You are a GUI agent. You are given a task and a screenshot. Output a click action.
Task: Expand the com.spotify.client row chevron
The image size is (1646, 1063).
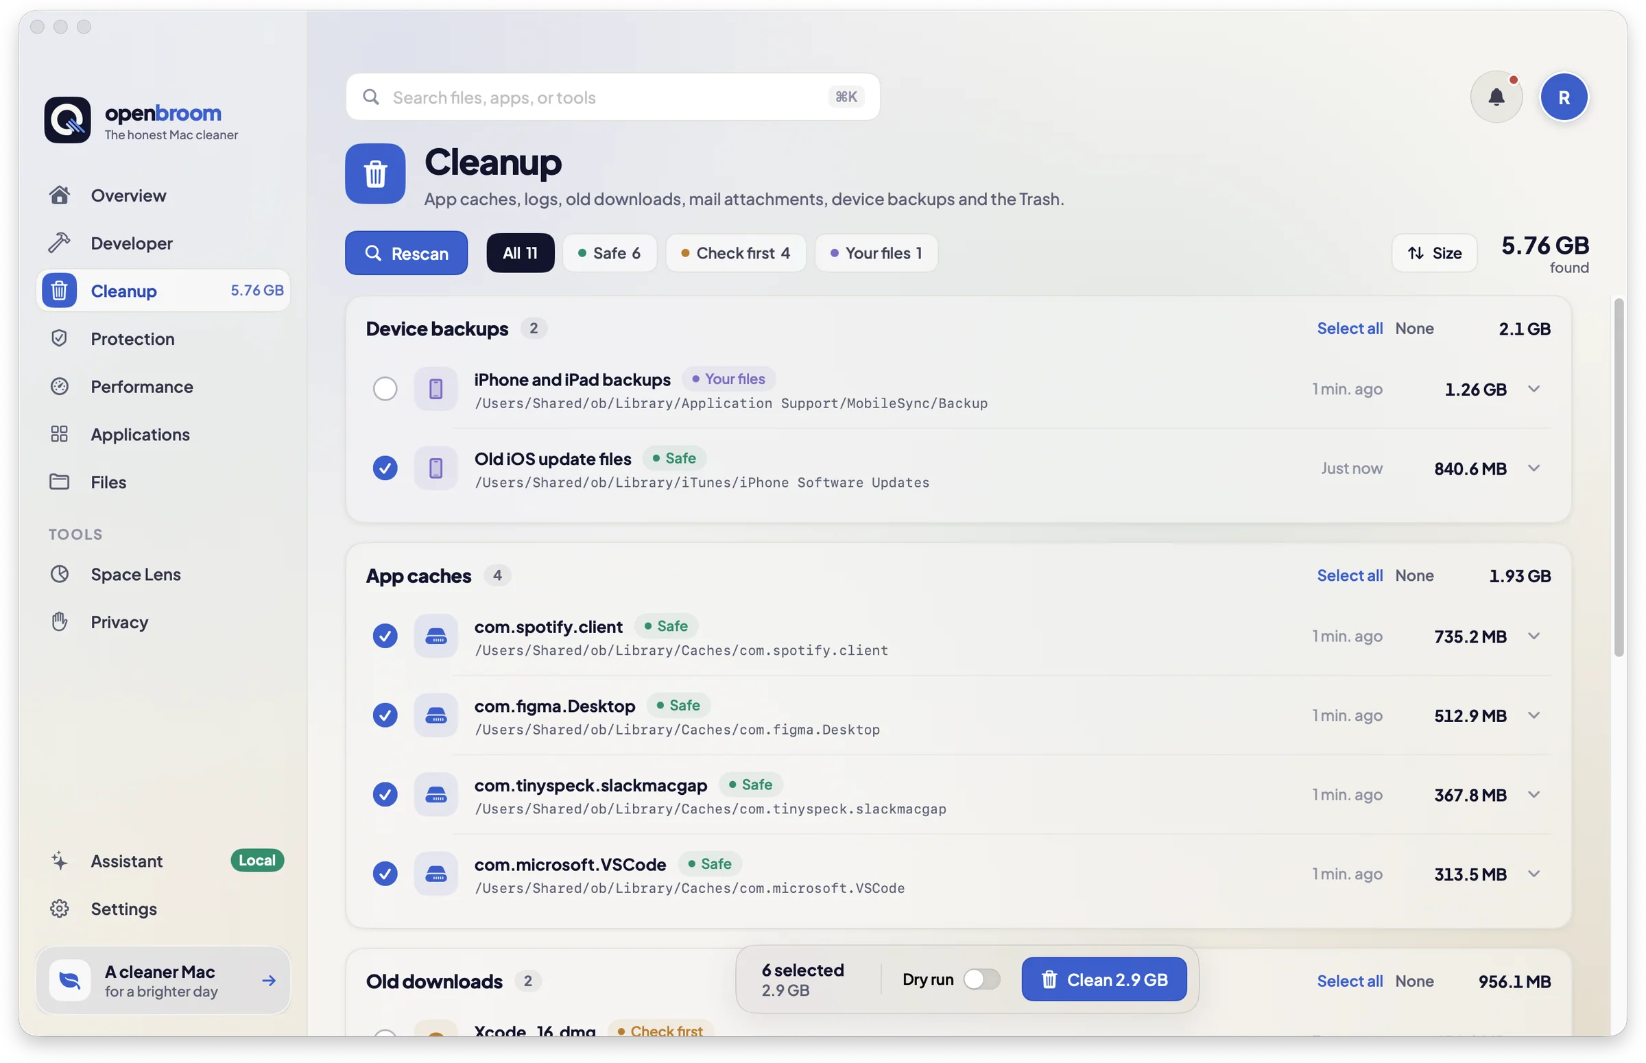(1534, 636)
